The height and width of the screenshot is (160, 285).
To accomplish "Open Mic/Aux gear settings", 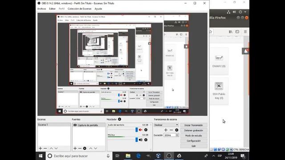I will pyautogui.click(x=146, y=140).
